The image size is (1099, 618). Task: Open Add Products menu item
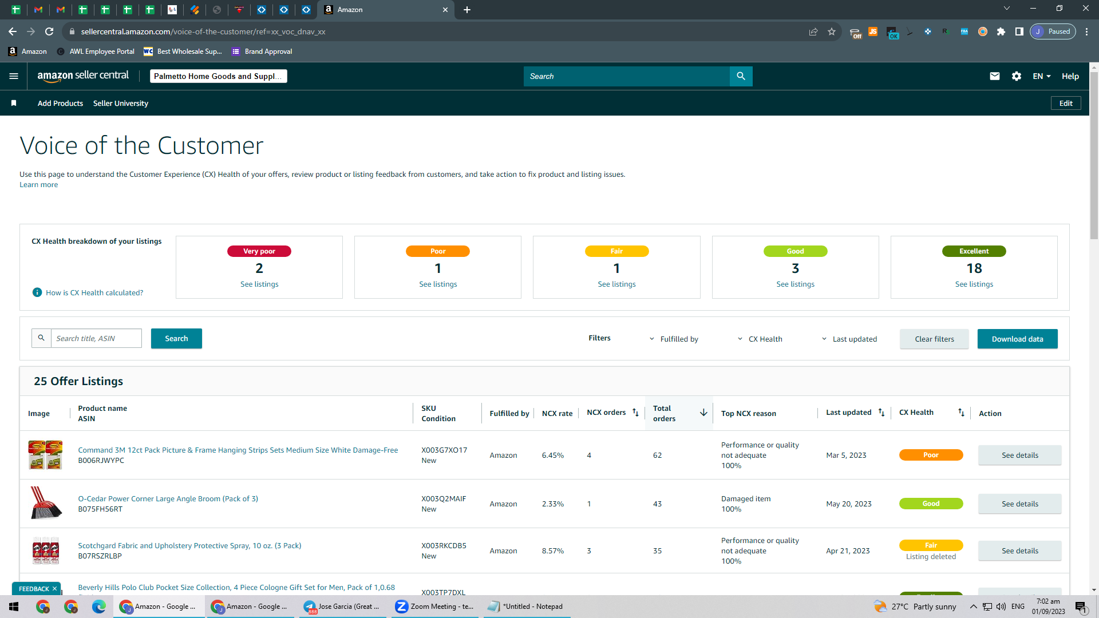click(60, 103)
